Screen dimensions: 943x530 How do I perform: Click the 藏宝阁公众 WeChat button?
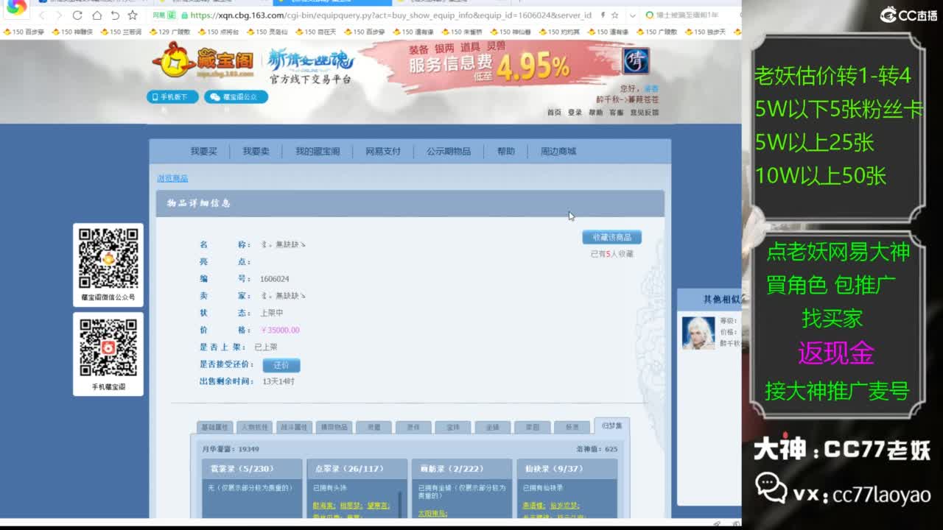point(236,96)
